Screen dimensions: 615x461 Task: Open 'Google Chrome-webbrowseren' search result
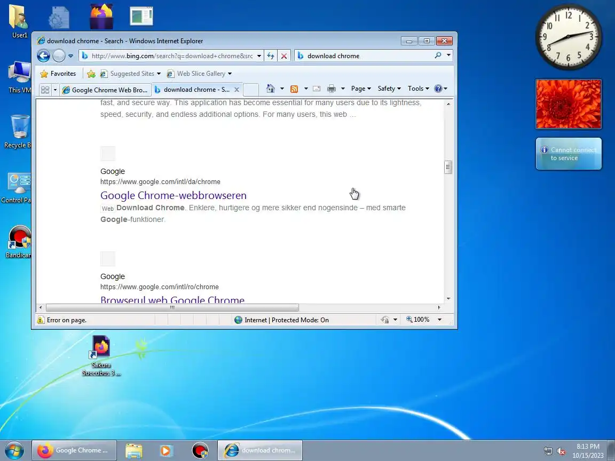(174, 195)
